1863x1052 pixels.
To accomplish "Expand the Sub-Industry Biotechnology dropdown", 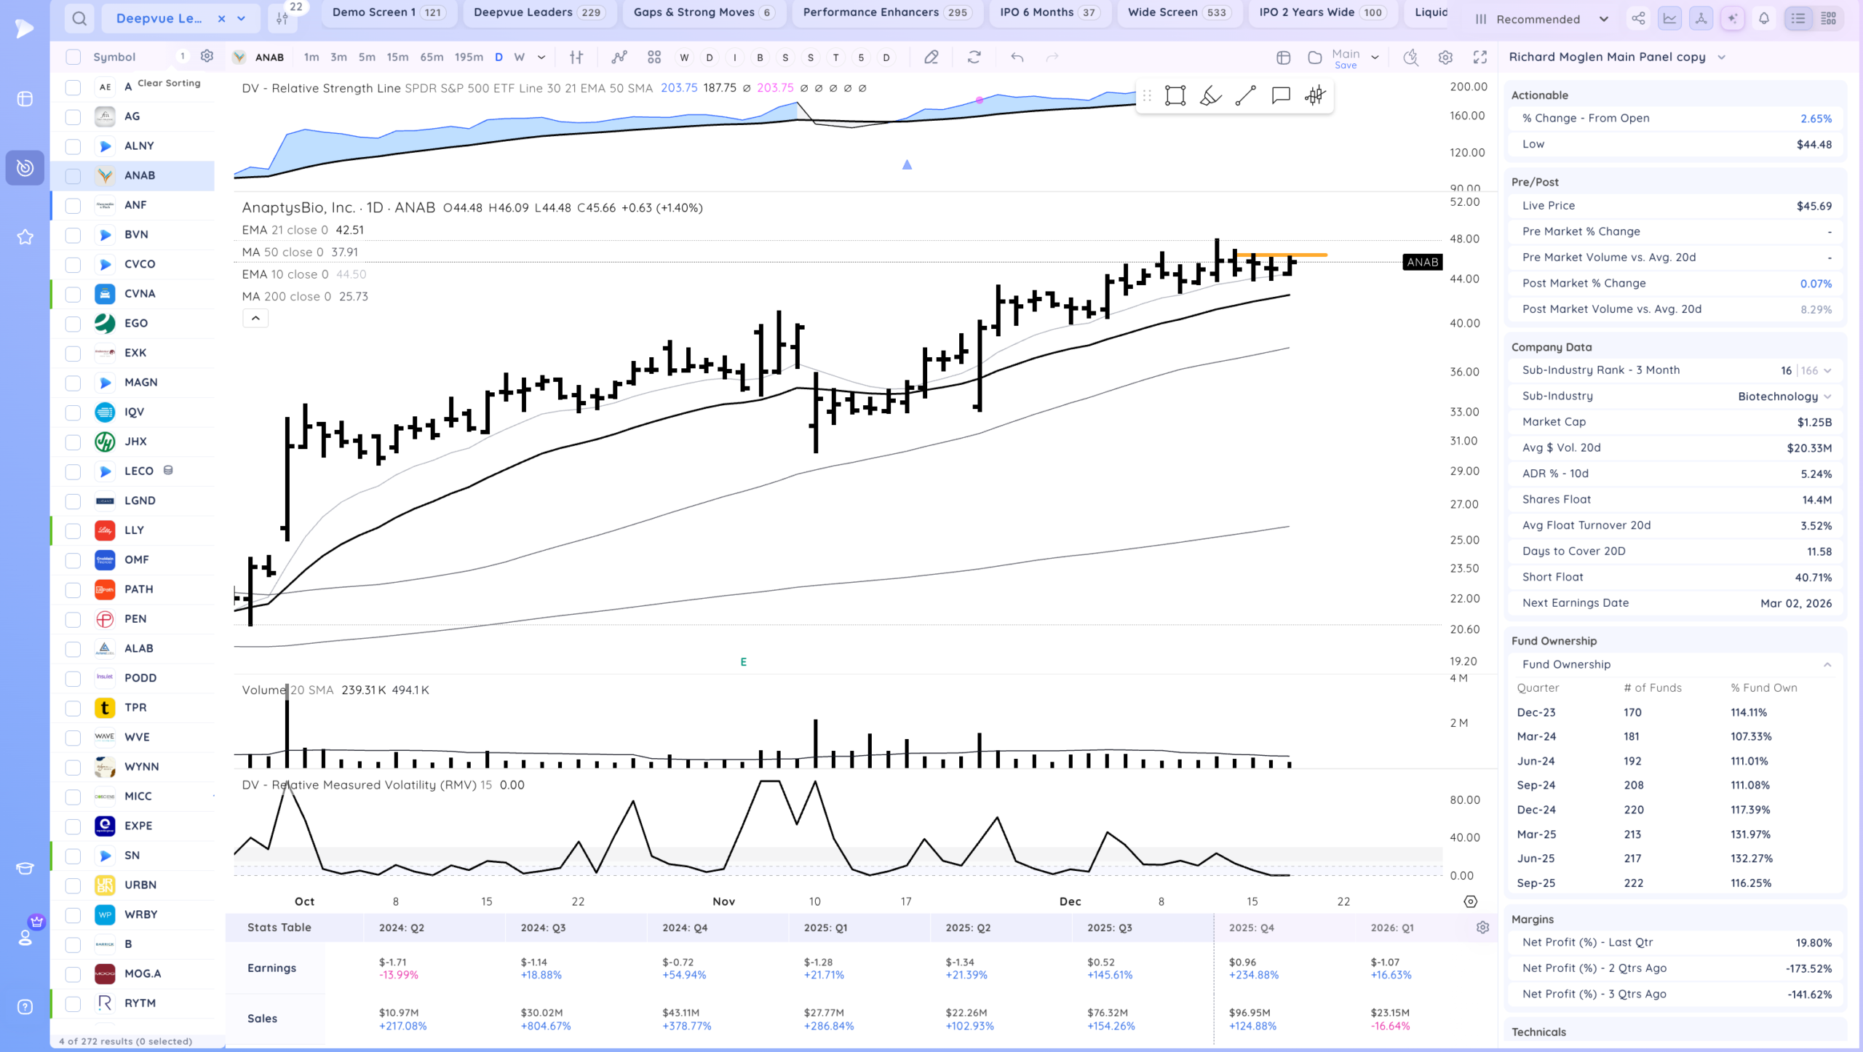I will coord(1827,397).
